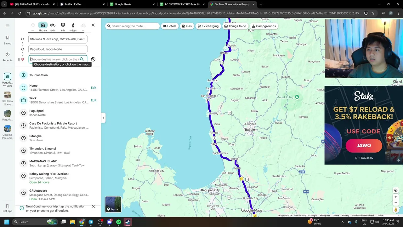Open Pagudpud 9h 38m directions shortcut
Screen dimensions: 403x227
pos(8,80)
